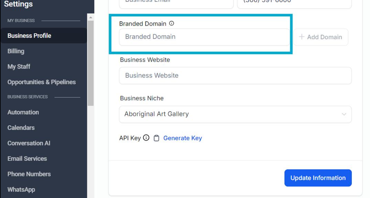This screenshot has height=198, width=370.
Task: Open Opportunities & Pipelines settings
Action: (x=41, y=82)
